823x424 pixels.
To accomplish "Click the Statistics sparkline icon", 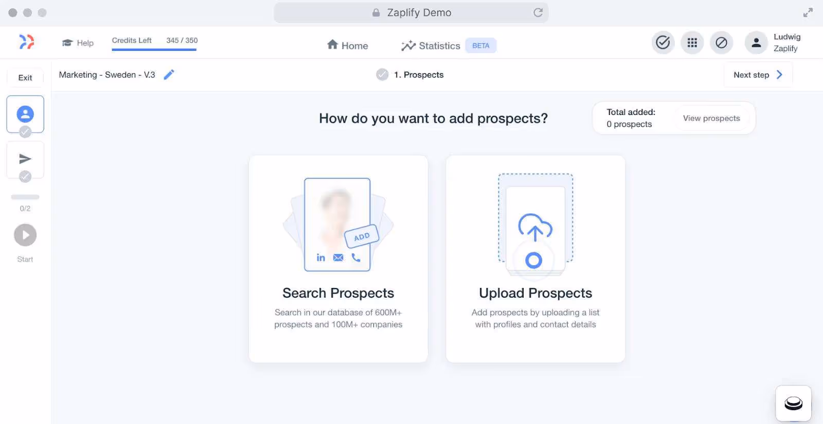I will pos(408,46).
